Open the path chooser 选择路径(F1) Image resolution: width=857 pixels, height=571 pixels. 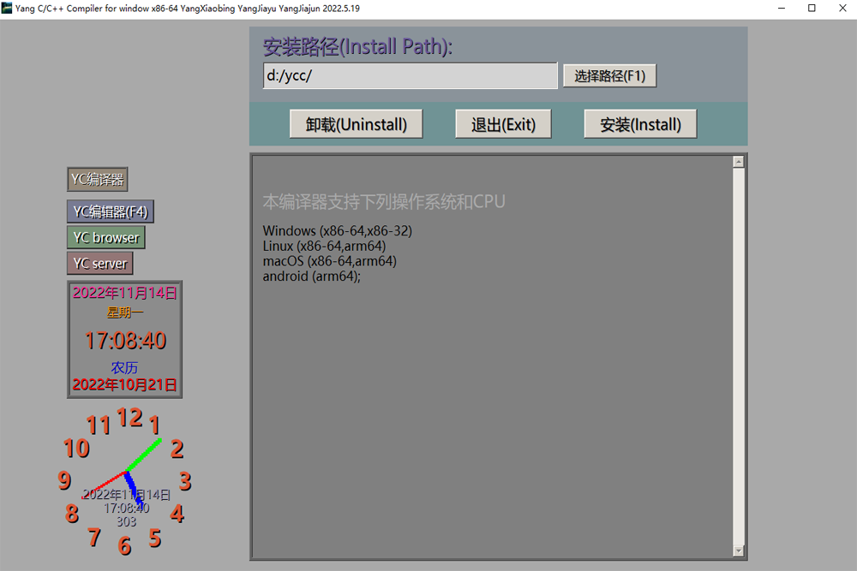(609, 75)
